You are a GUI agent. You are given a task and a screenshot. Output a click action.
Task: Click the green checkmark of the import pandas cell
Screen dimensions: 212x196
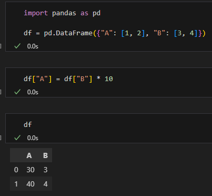click(17, 46)
